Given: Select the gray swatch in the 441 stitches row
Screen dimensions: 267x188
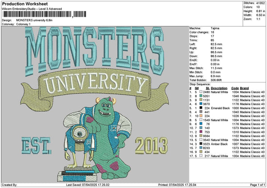Looking at the screenshot, I should click(x=201, y=112).
